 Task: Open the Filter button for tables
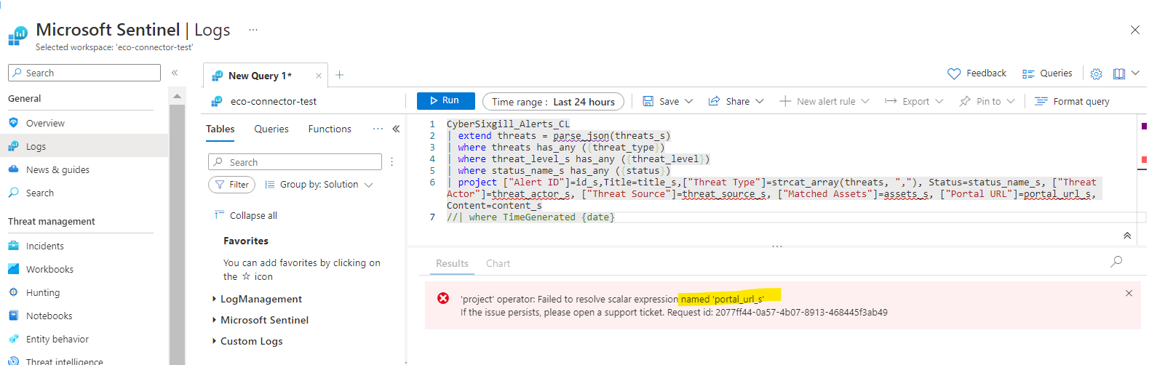click(231, 185)
